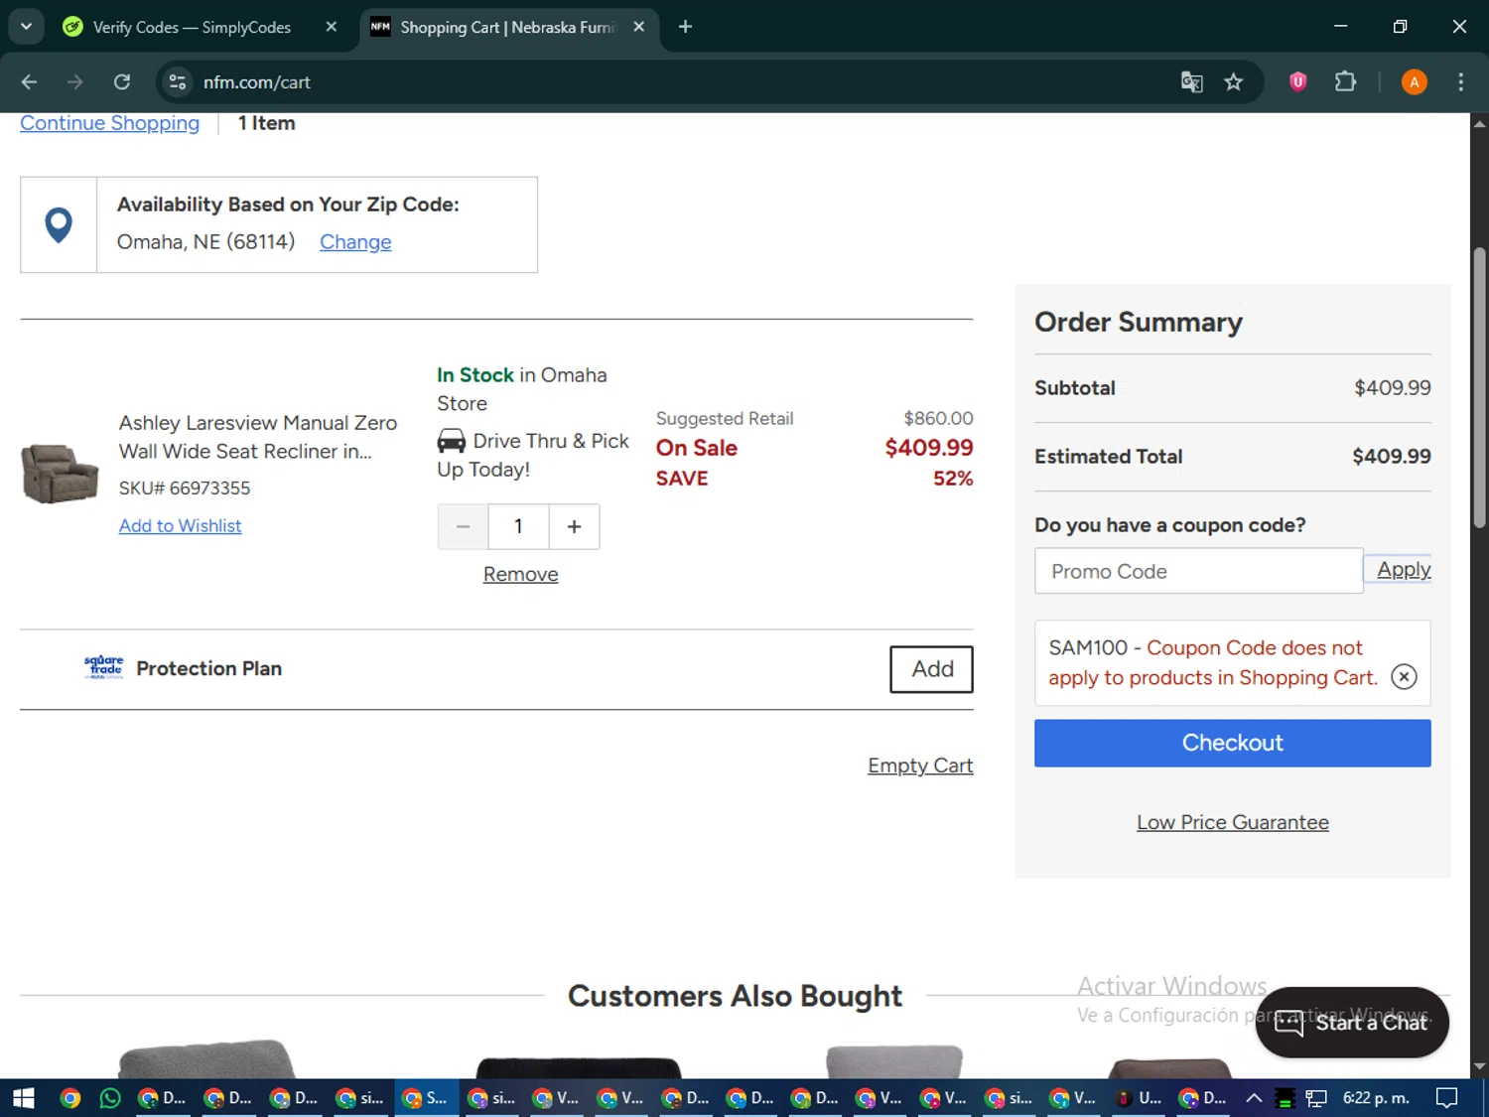Add the Protection Plan
Screen dimensions: 1489x1117
click(x=931, y=669)
